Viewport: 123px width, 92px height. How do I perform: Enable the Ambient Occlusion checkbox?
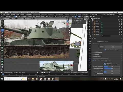pos(94,52)
